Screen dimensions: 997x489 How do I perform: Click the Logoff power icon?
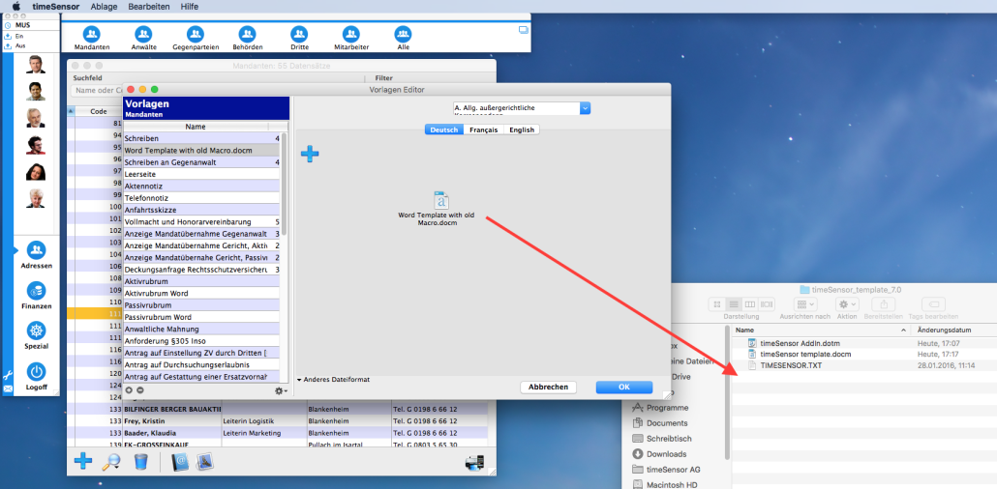tap(36, 371)
